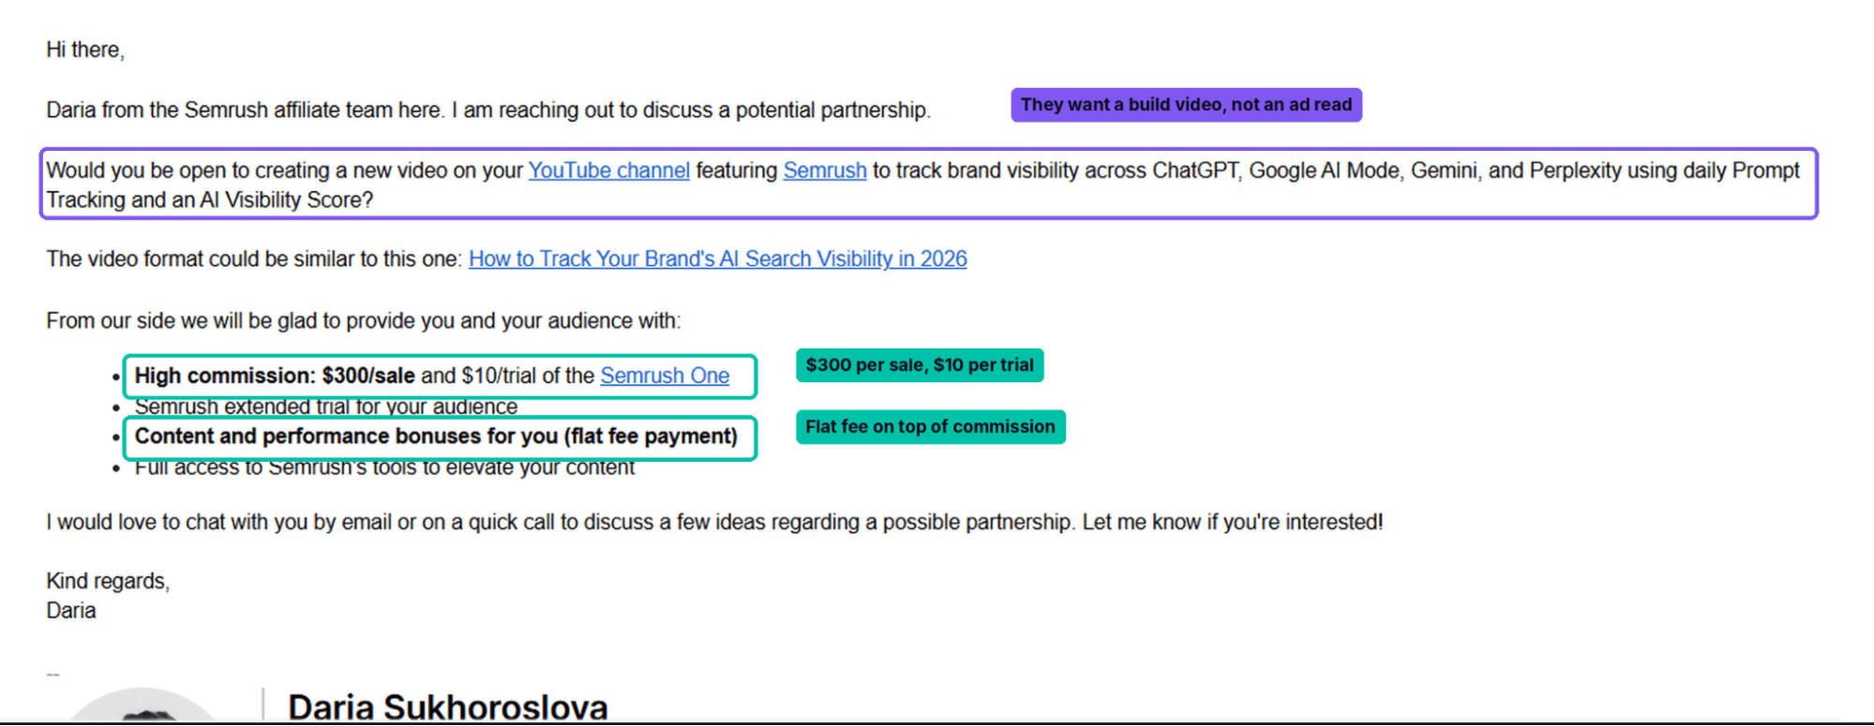Click 'Full access to Semrush's tools' bullet
1874x726 pixels.
click(384, 467)
